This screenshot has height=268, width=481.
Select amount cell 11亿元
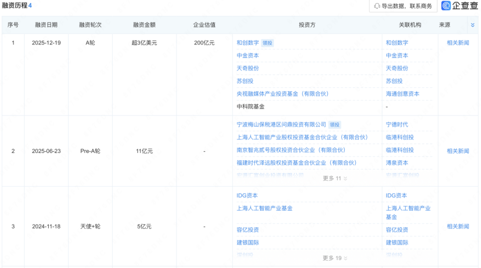(x=144, y=151)
